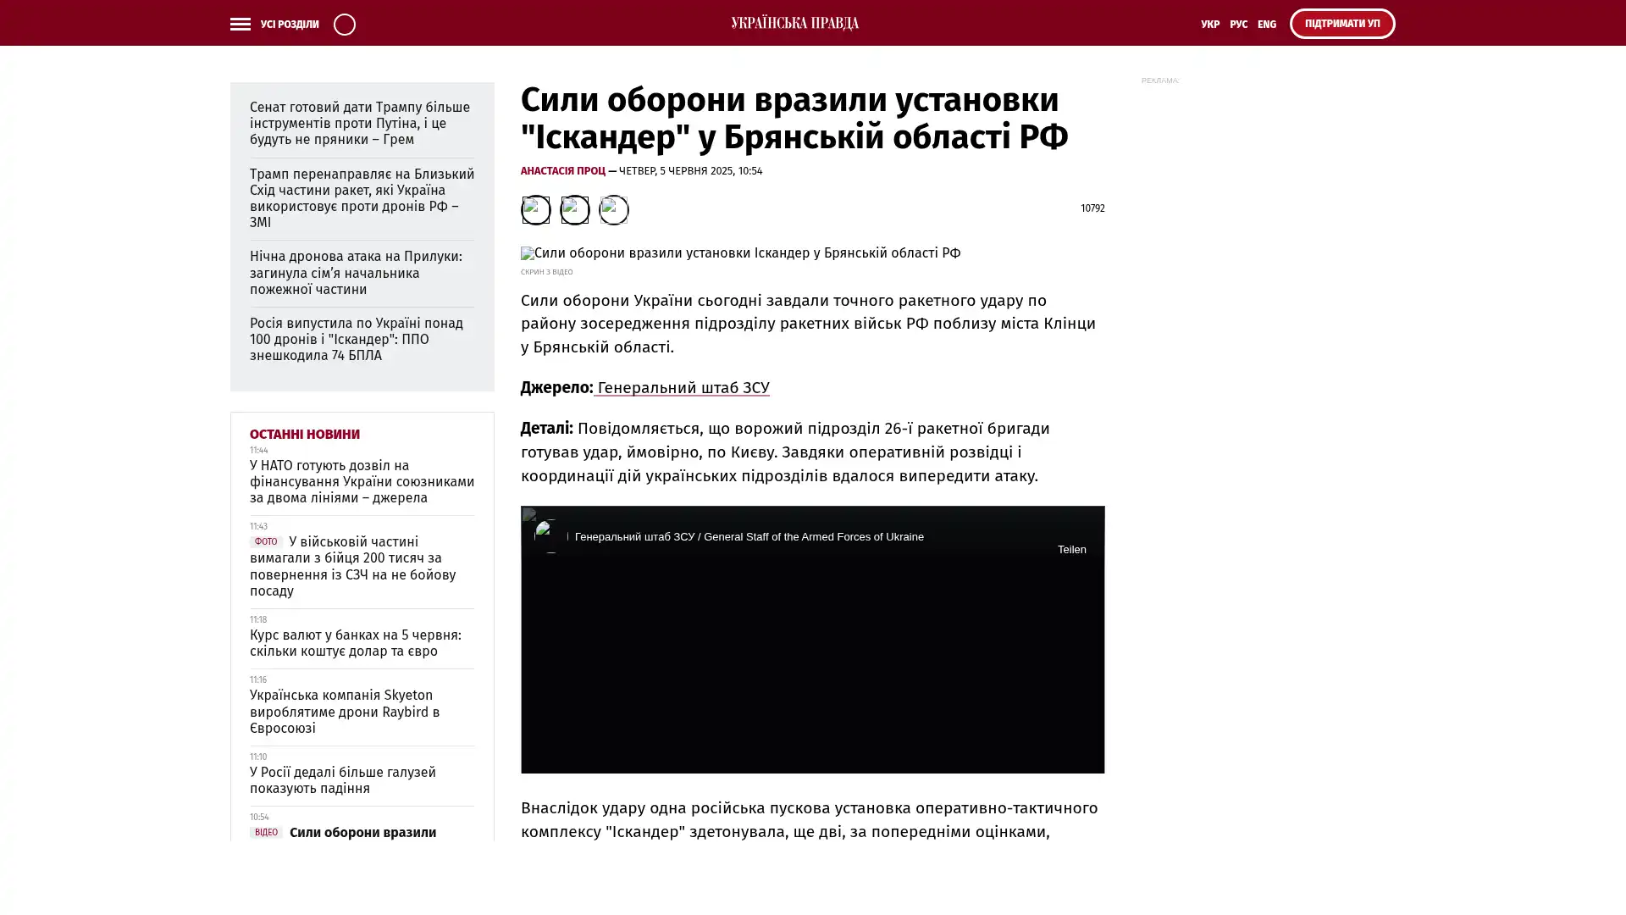
Task: Open author Анастасія Проц page
Action: coord(562,171)
